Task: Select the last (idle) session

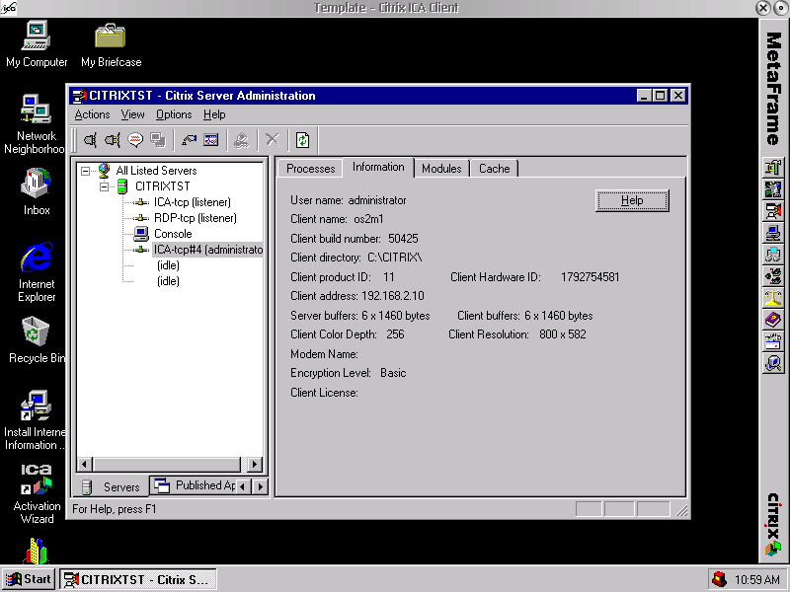Action: (x=168, y=281)
